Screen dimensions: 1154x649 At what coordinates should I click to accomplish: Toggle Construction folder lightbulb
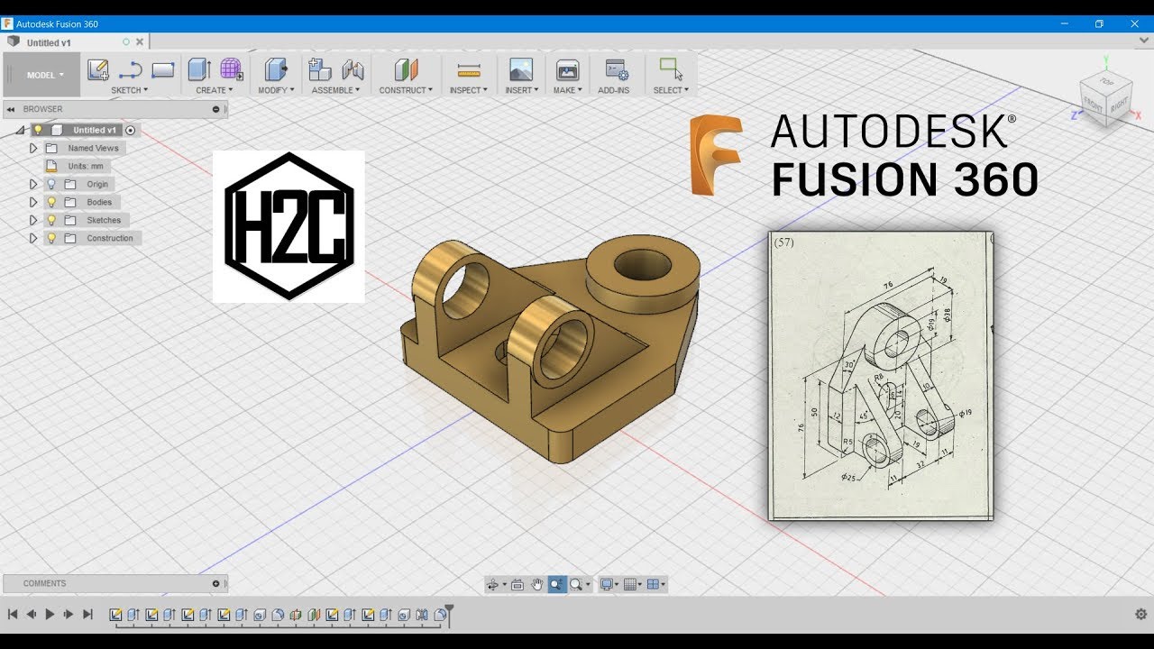point(51,238)
